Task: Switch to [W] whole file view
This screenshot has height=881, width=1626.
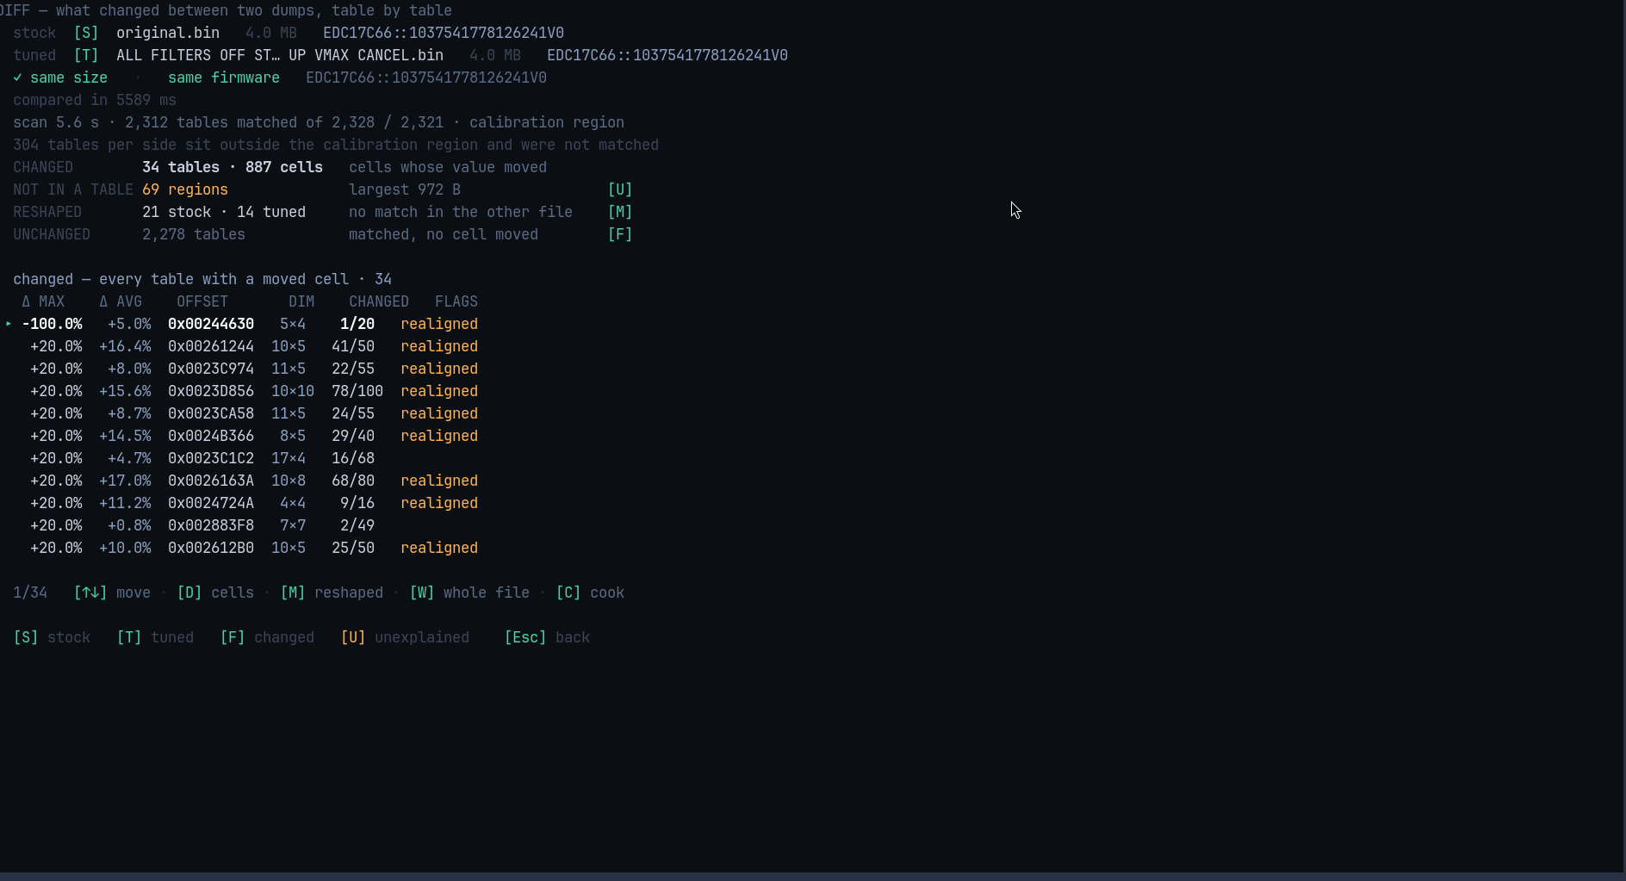Action: click(x=469, y=593)
